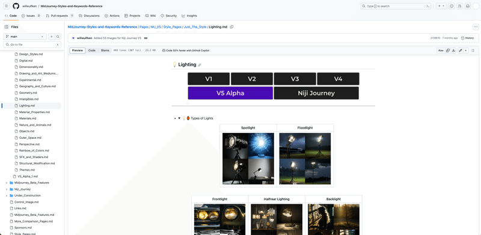Open the Discussions tab
481x235 pixels.
point(89,16)
